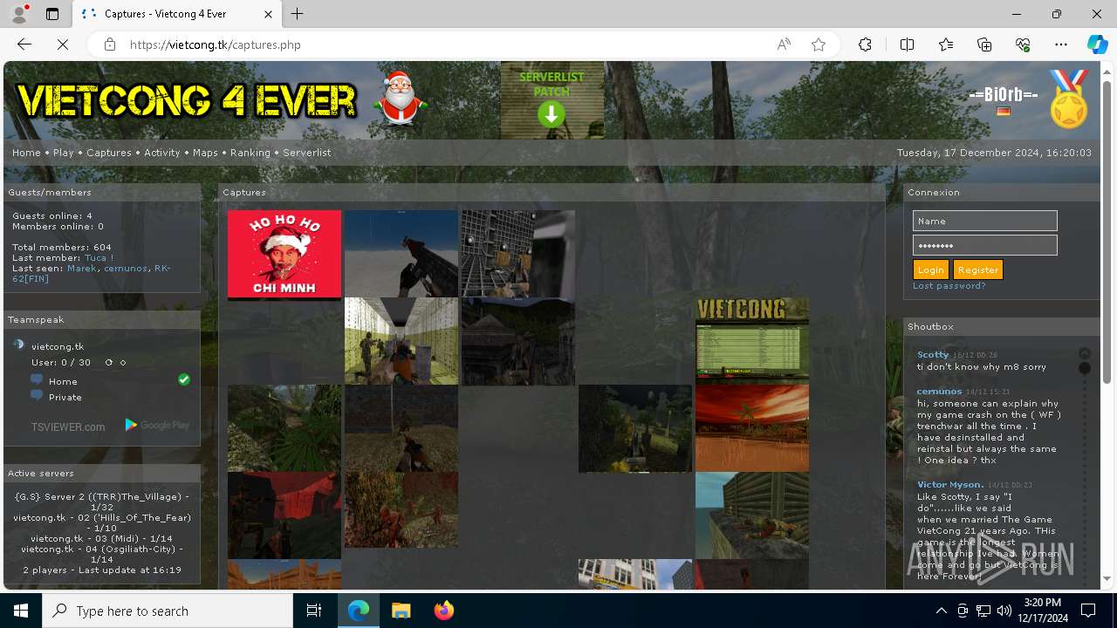Open the Windows Start menu
This screenshot has width=1117, height=628.
click(x=21, y=611)
